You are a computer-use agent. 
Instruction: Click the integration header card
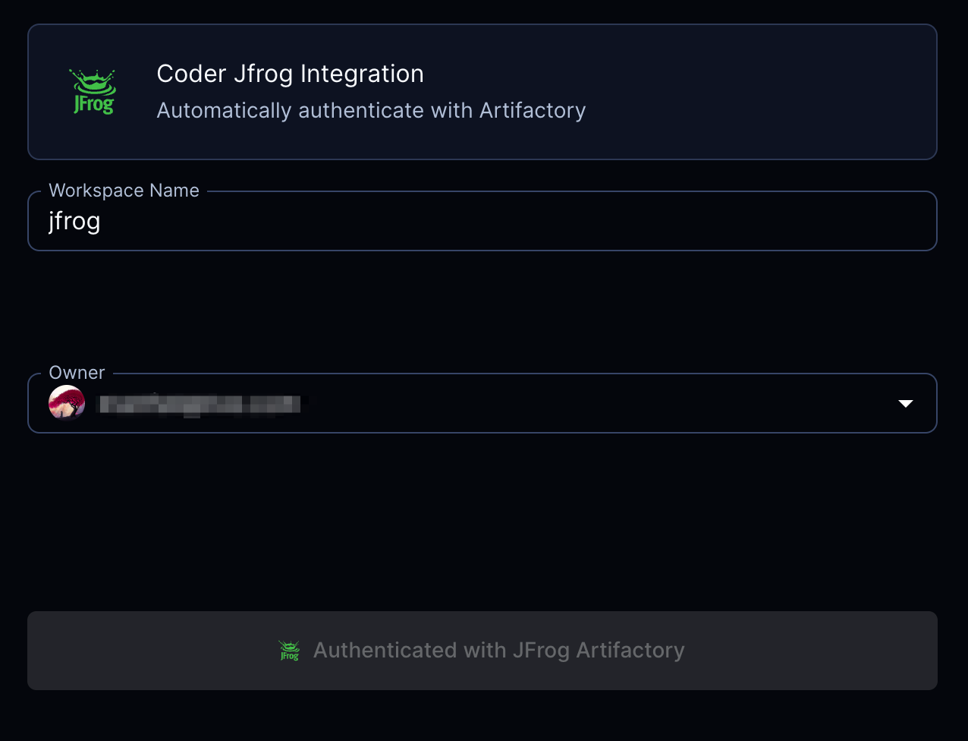point(482,91)
